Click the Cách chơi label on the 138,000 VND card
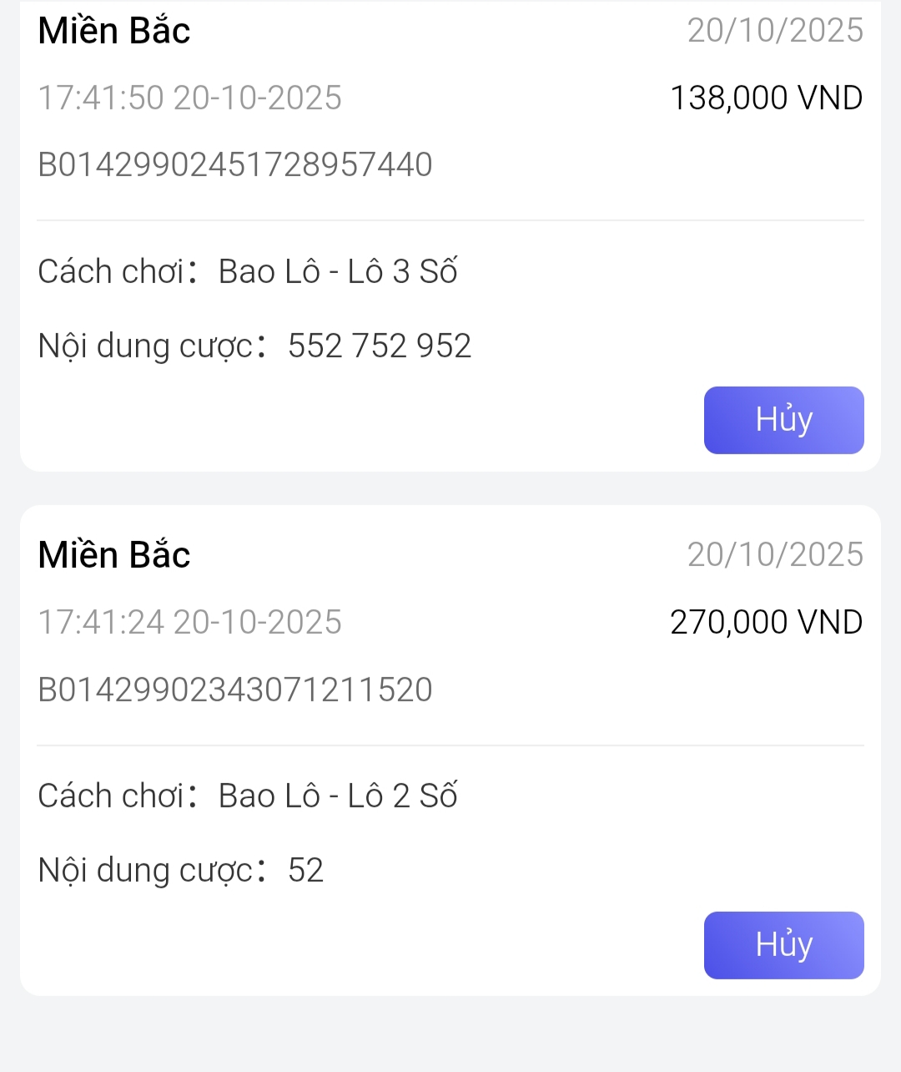 pos(111,272)
